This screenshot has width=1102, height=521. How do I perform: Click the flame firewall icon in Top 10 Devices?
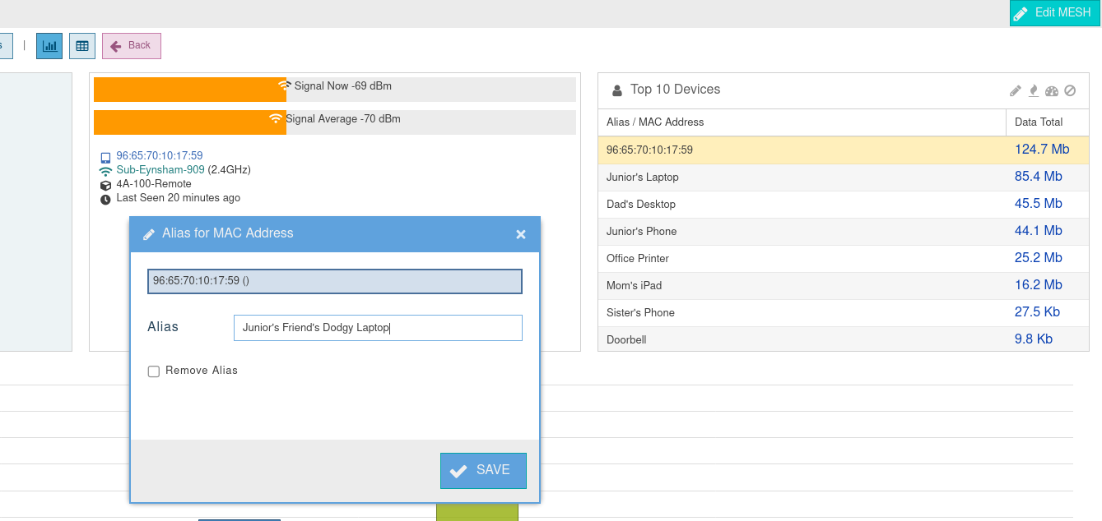1034,90
